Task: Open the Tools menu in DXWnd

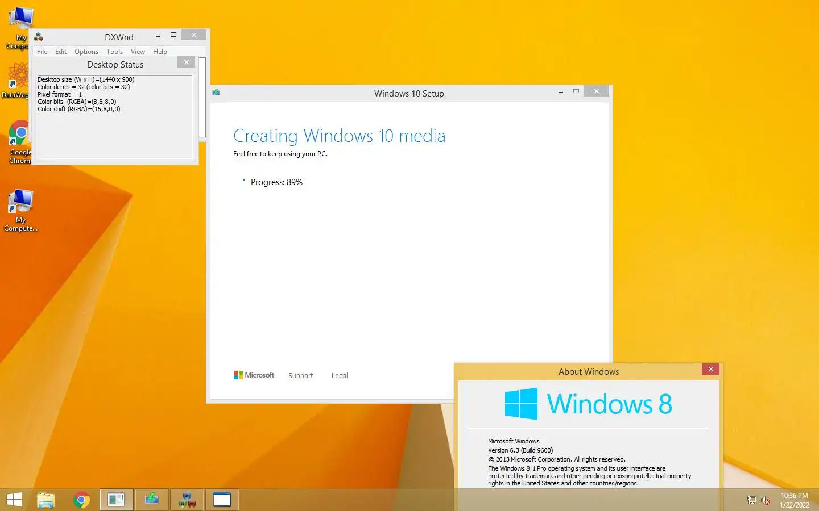Action: [114, 52]
